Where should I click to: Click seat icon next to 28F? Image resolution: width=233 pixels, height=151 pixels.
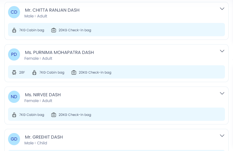point(14,72)
